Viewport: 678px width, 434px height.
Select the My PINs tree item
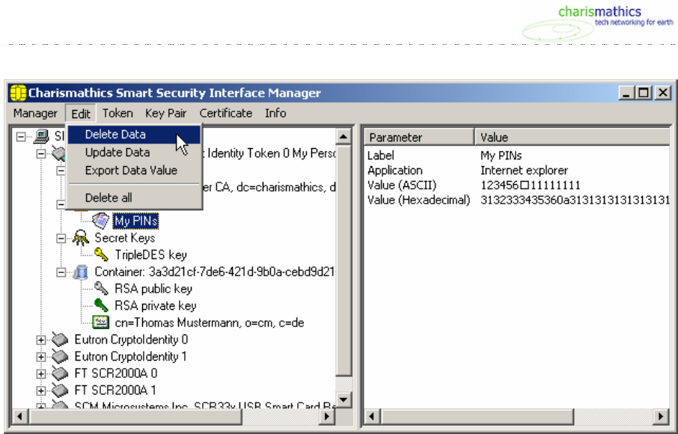[135, 221]
